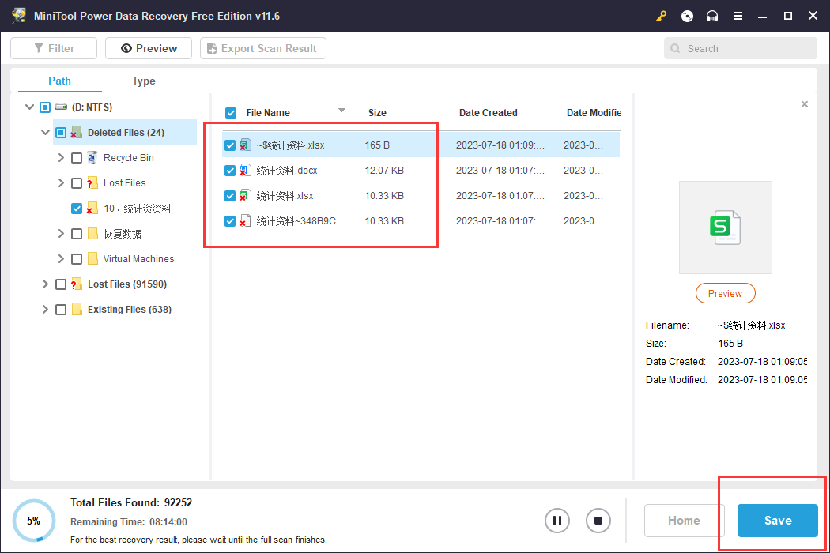The height and width of the screenshot is (553, 830).
Task: Click the Existing Files (638) folder icon
Action: 77,309
